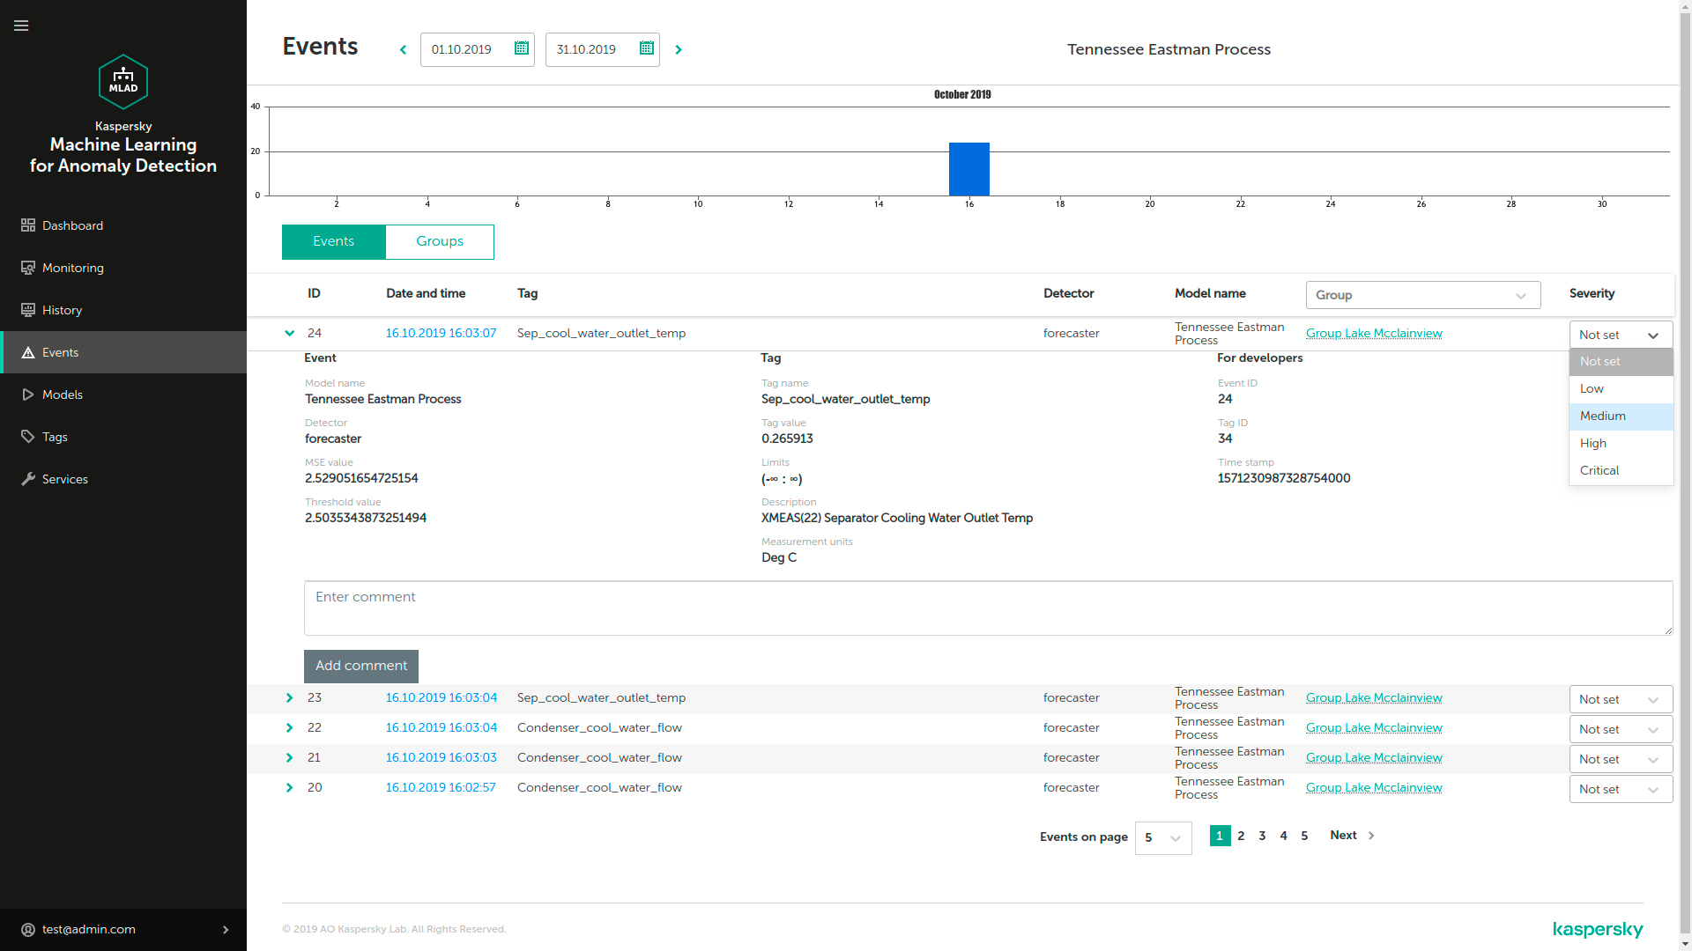Collapse the expanded event 24 row
1692x951 pixels.
(x=289, y=333)
